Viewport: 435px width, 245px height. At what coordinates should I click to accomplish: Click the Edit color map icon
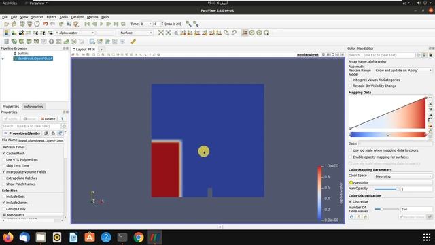[x=14, y=33]
